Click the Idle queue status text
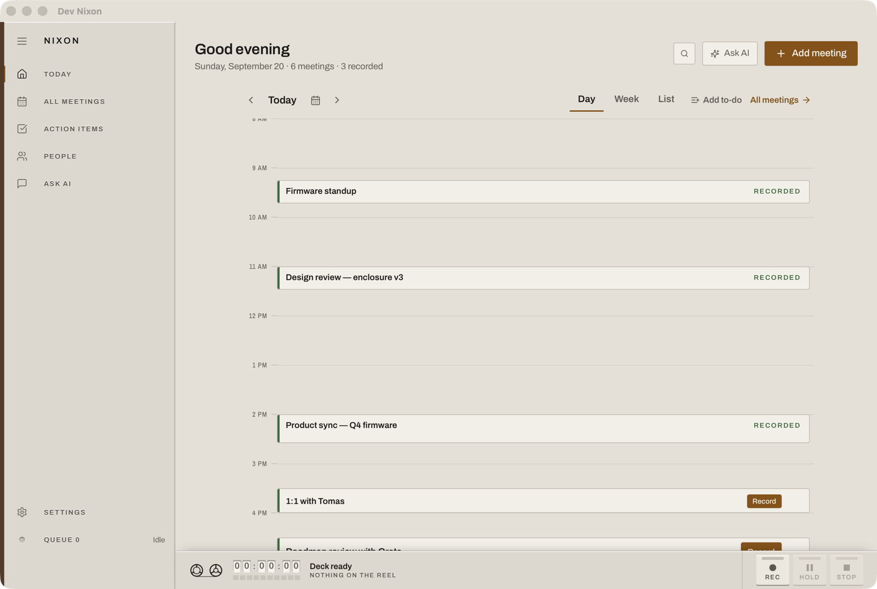The image size is (877, 589). click(x=159, y=540)
